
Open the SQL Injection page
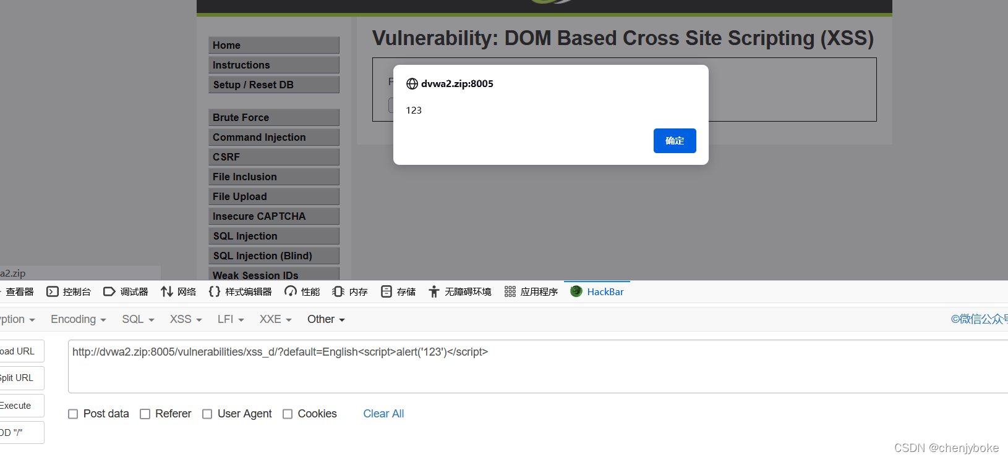coord(274,236)
